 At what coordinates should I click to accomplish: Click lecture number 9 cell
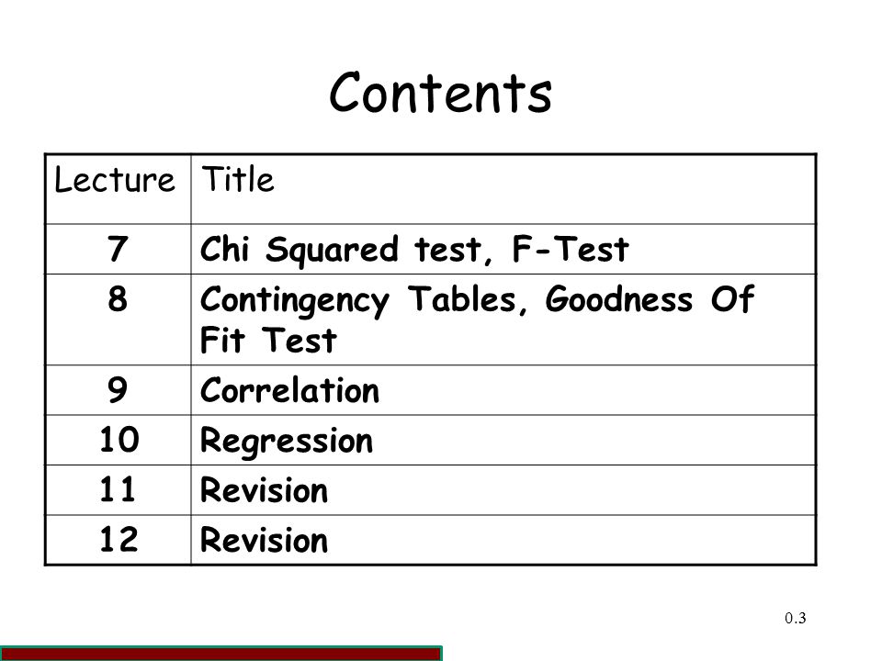point(118,389)
